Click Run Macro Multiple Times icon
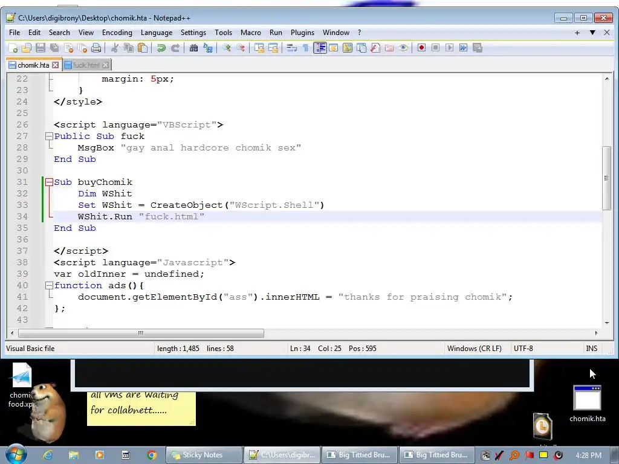619x464 pixels. click(464, 48)
